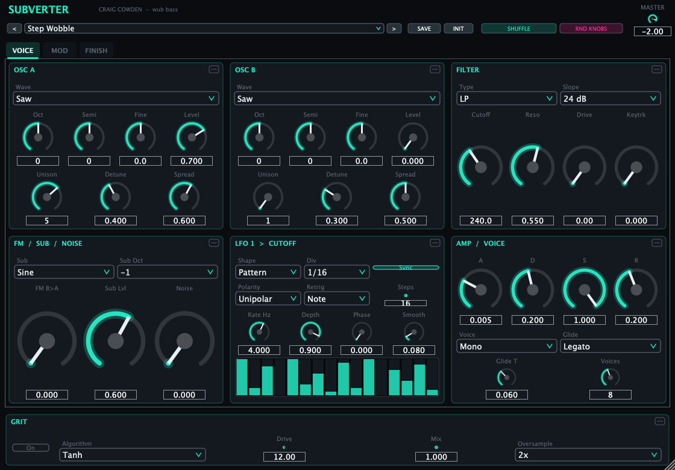Click the filter Cutoff knob
The width and height of the screenshot is (675, 470).
coord(480,167)
